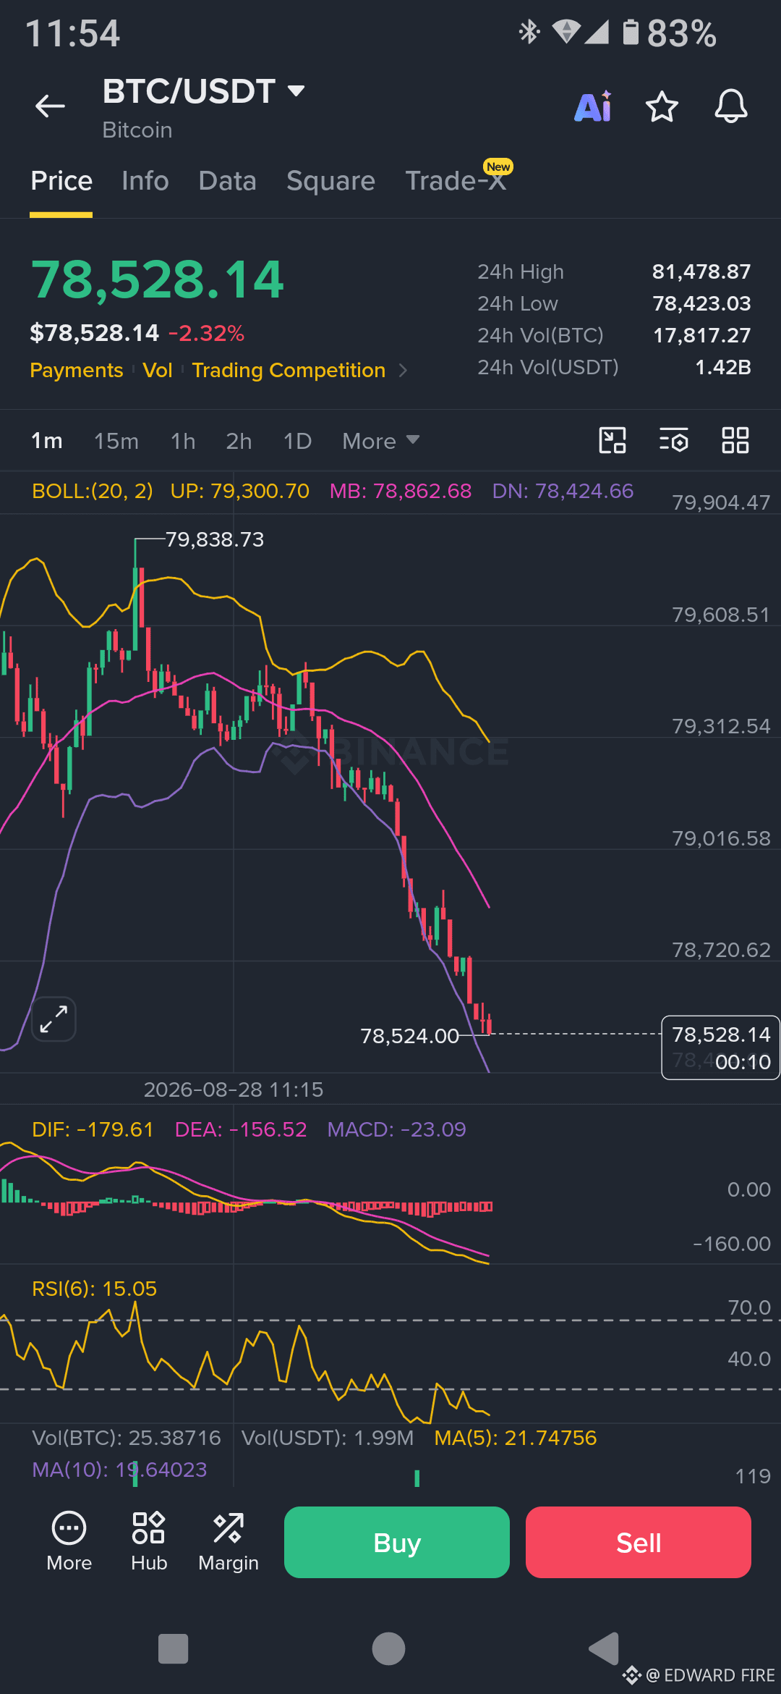Tap the 24h Vol(BTC) value 17,817.27

pos(702,335)
